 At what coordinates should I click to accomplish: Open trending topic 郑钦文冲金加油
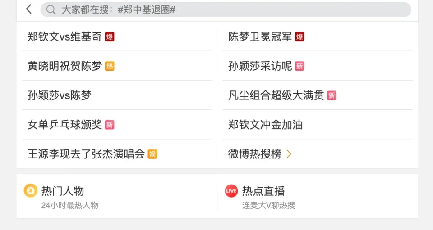tap(265, 125)
